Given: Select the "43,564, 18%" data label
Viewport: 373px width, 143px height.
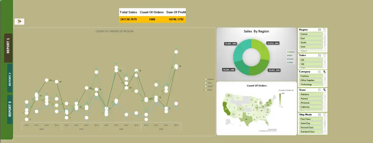Looking at the screenshot, I should 229,70.
